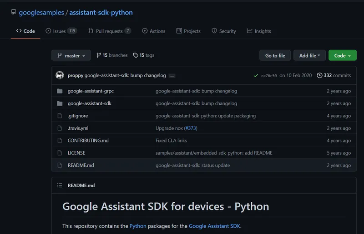Viewport: 364px width, 234px height.
Task: Open the #373 pull request link
Action: coord(190,128)
